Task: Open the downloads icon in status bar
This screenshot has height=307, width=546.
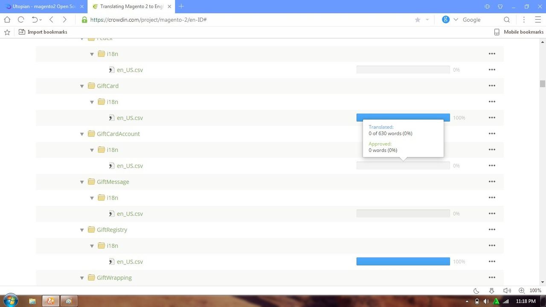Action: point(491,291)
